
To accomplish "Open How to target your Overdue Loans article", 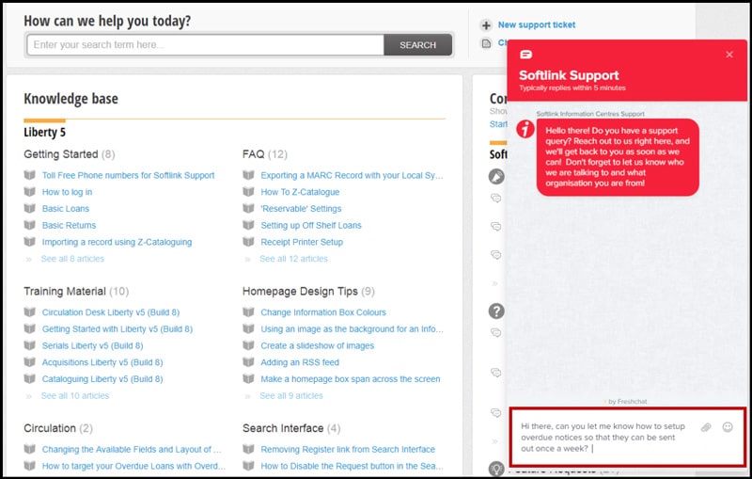I will point(133,466).
